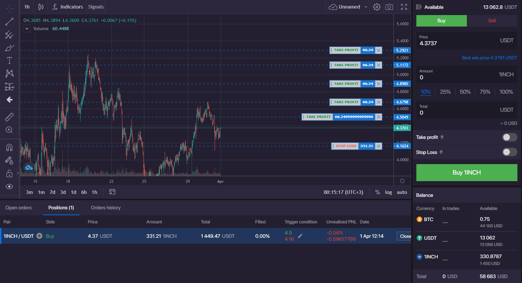The width and height of the screenshot is (522, 283).
Task: Select the pitchfork drawing tool
Action: (x=10, y=35)
